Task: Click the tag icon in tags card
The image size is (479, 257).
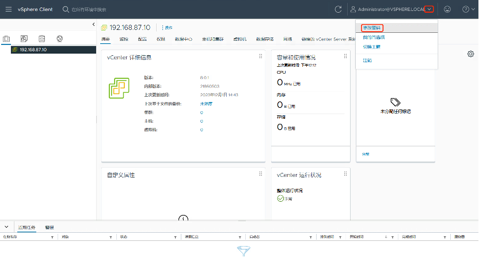Action: tap(396, 102)
